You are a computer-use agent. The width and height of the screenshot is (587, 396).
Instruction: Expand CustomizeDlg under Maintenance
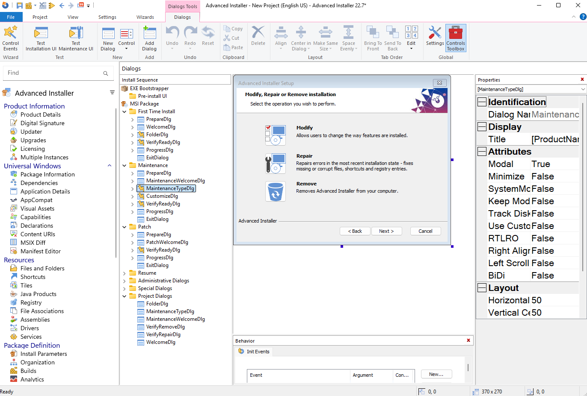click(x=133, y=196)
